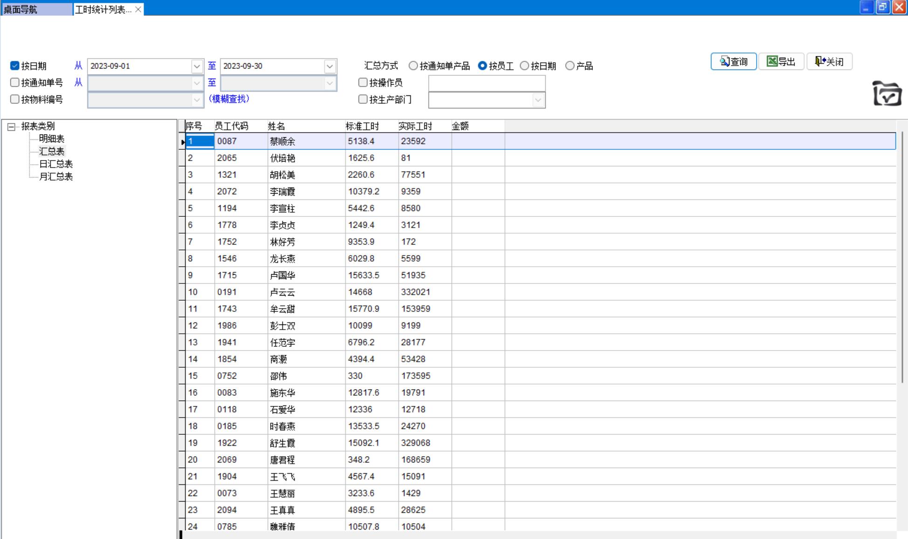
Task: Open the start date 2023-09-01 dropdown
Action: (197, 66)
